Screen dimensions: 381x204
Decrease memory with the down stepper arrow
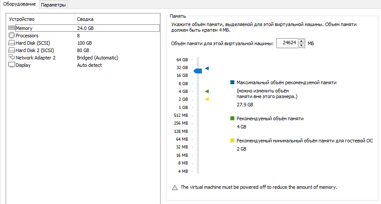[301, 46]
